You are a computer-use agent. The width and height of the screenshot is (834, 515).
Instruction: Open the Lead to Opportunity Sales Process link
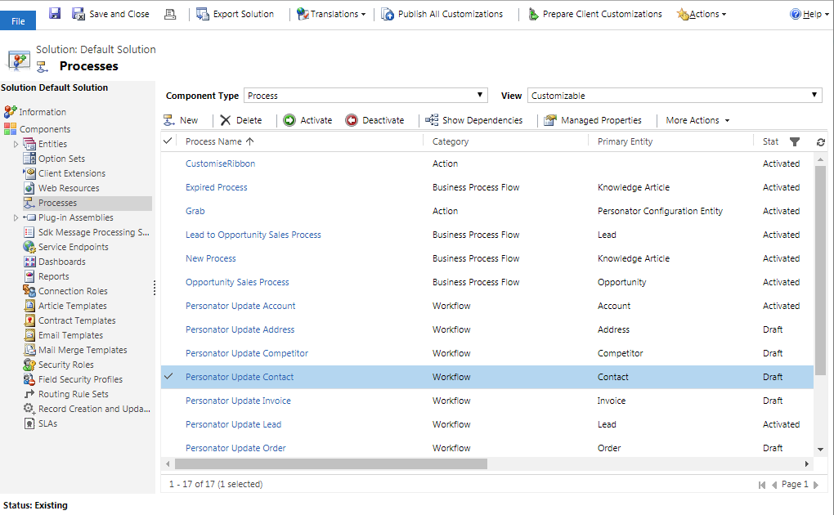pyautogui.click(x=253, y=235)
